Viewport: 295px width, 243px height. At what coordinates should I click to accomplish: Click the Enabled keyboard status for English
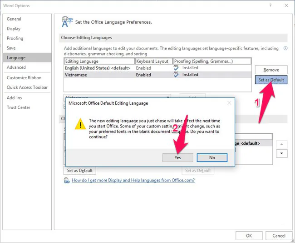143,68
